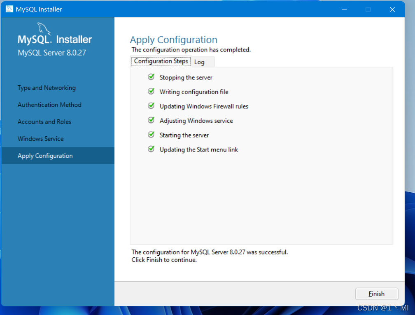
Task: Click the 'Writing configuration file' step text
Action: pos(194,92)
